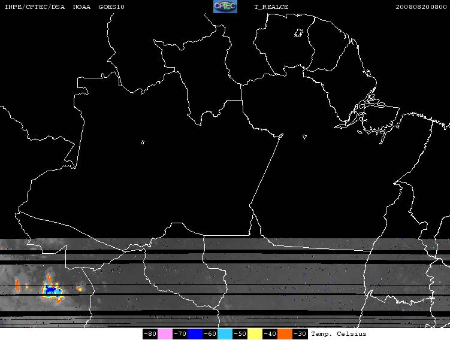
Task: Click the small island outline near top right
Action: coord(298,33)
